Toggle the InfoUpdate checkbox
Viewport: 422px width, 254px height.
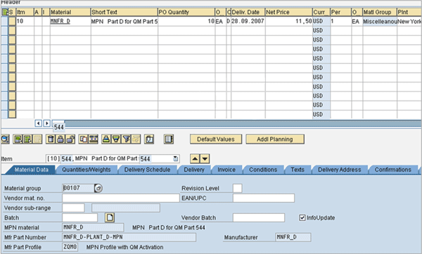pyautogui.click(x=302, y=217)
